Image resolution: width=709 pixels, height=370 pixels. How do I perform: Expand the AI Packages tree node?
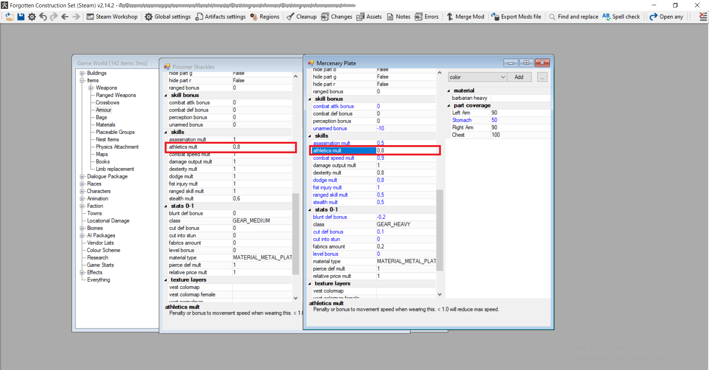82,236
